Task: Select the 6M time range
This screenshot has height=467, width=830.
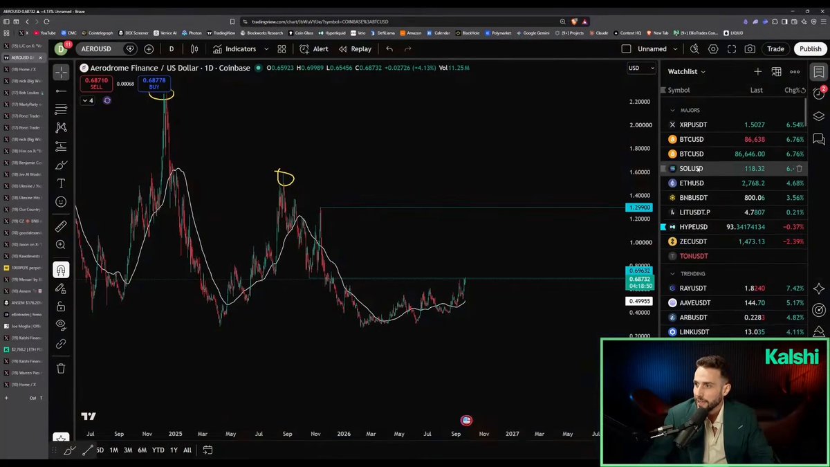Action: coord(142,450)
